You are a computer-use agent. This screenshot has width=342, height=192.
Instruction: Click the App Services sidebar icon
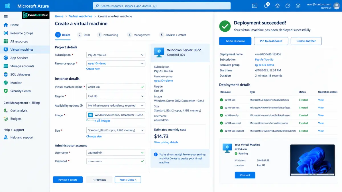pyautogui.click(x=6, y=58)
